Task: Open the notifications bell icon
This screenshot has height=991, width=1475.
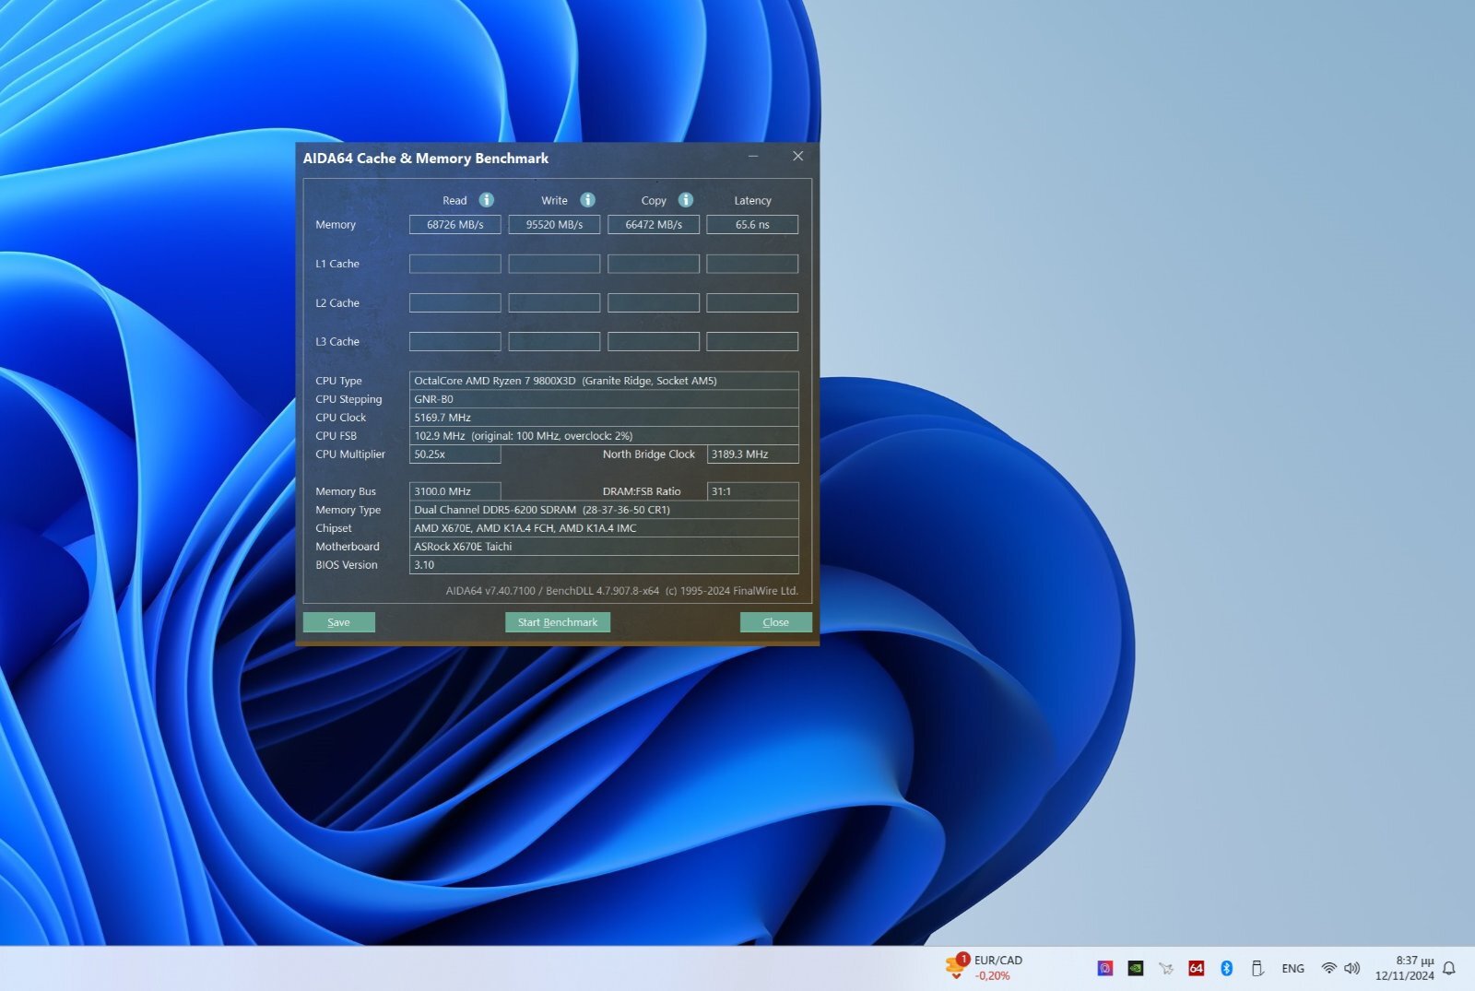Action: click(1449, 968)
